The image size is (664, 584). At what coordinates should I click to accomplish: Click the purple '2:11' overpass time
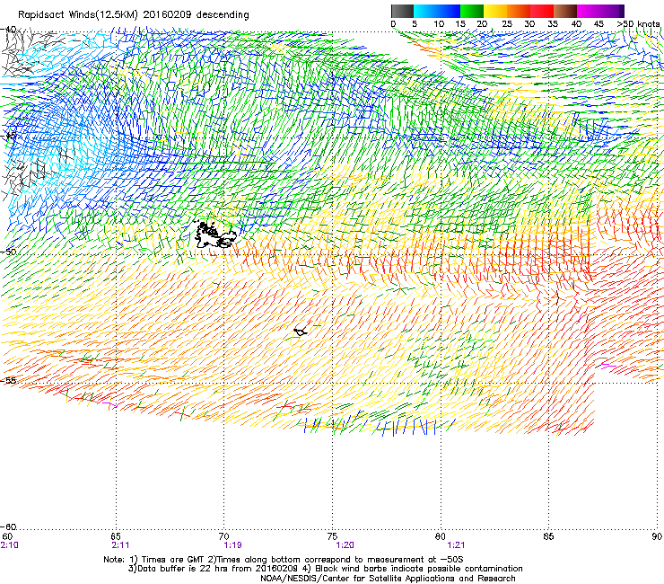[x=120, y=545]
